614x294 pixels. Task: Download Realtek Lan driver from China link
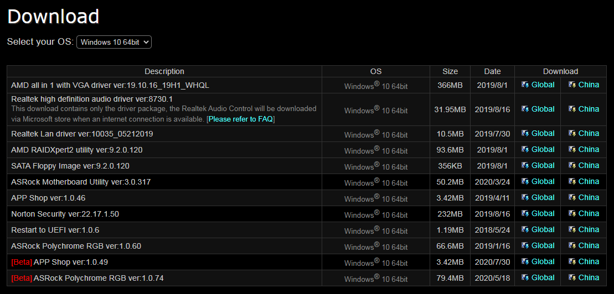click(589, 133)
